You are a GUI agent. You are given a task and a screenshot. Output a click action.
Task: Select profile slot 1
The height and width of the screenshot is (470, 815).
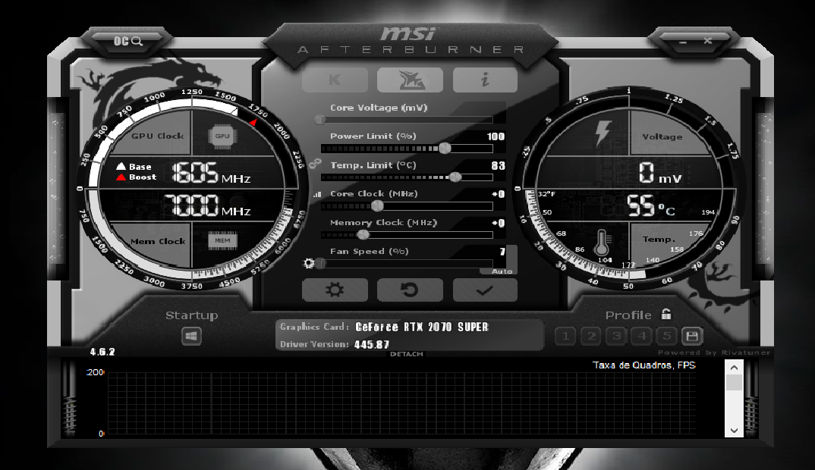pyautogui.click(x=565, y=336)
